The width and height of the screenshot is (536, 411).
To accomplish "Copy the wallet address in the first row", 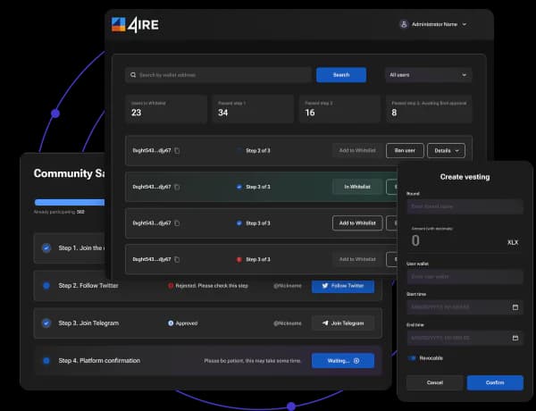I will click(177, 150).
